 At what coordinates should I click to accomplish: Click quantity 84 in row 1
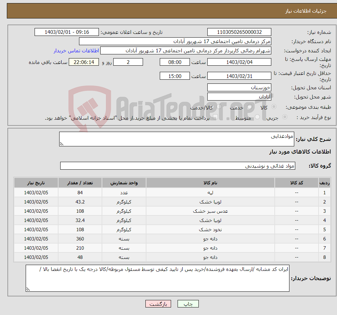(80, 193)
